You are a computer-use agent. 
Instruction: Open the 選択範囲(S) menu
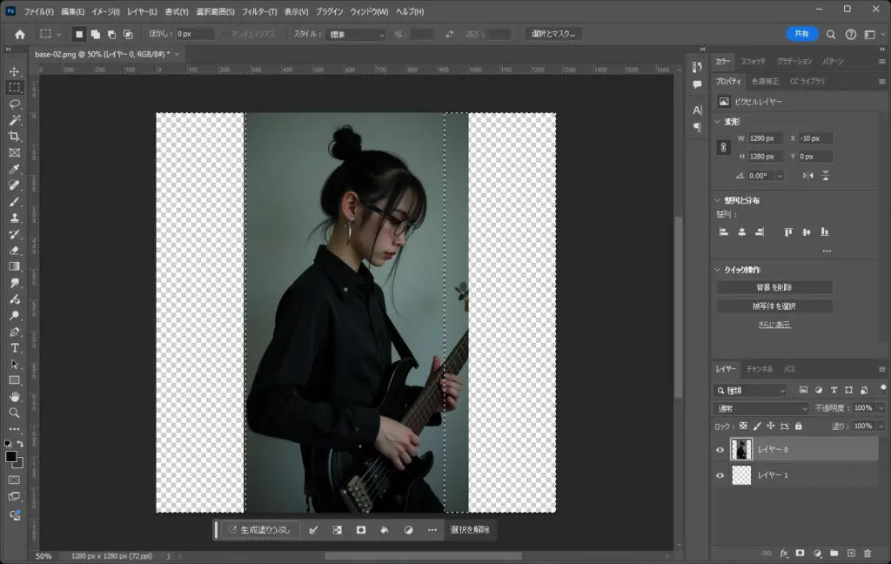coord(216,11)
